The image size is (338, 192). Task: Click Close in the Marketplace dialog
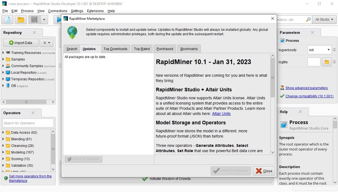(x=264, y=171)
